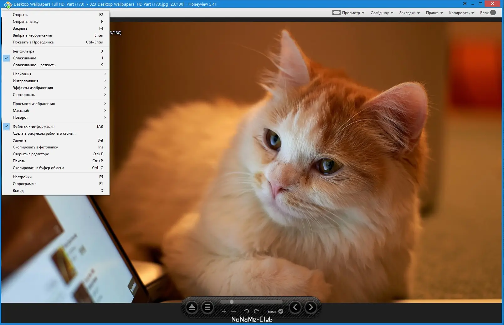Click the fullscreen frame icon beside Просмотр
The width and height of the screenshot is (504, 325).
click(337, 12)
